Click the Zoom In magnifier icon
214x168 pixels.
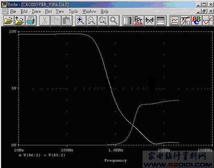pos(81,21)
